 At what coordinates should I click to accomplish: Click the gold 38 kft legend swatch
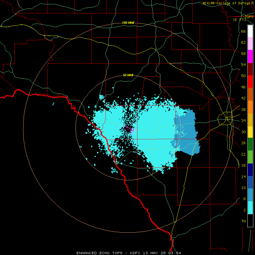[x=250, y=120]
